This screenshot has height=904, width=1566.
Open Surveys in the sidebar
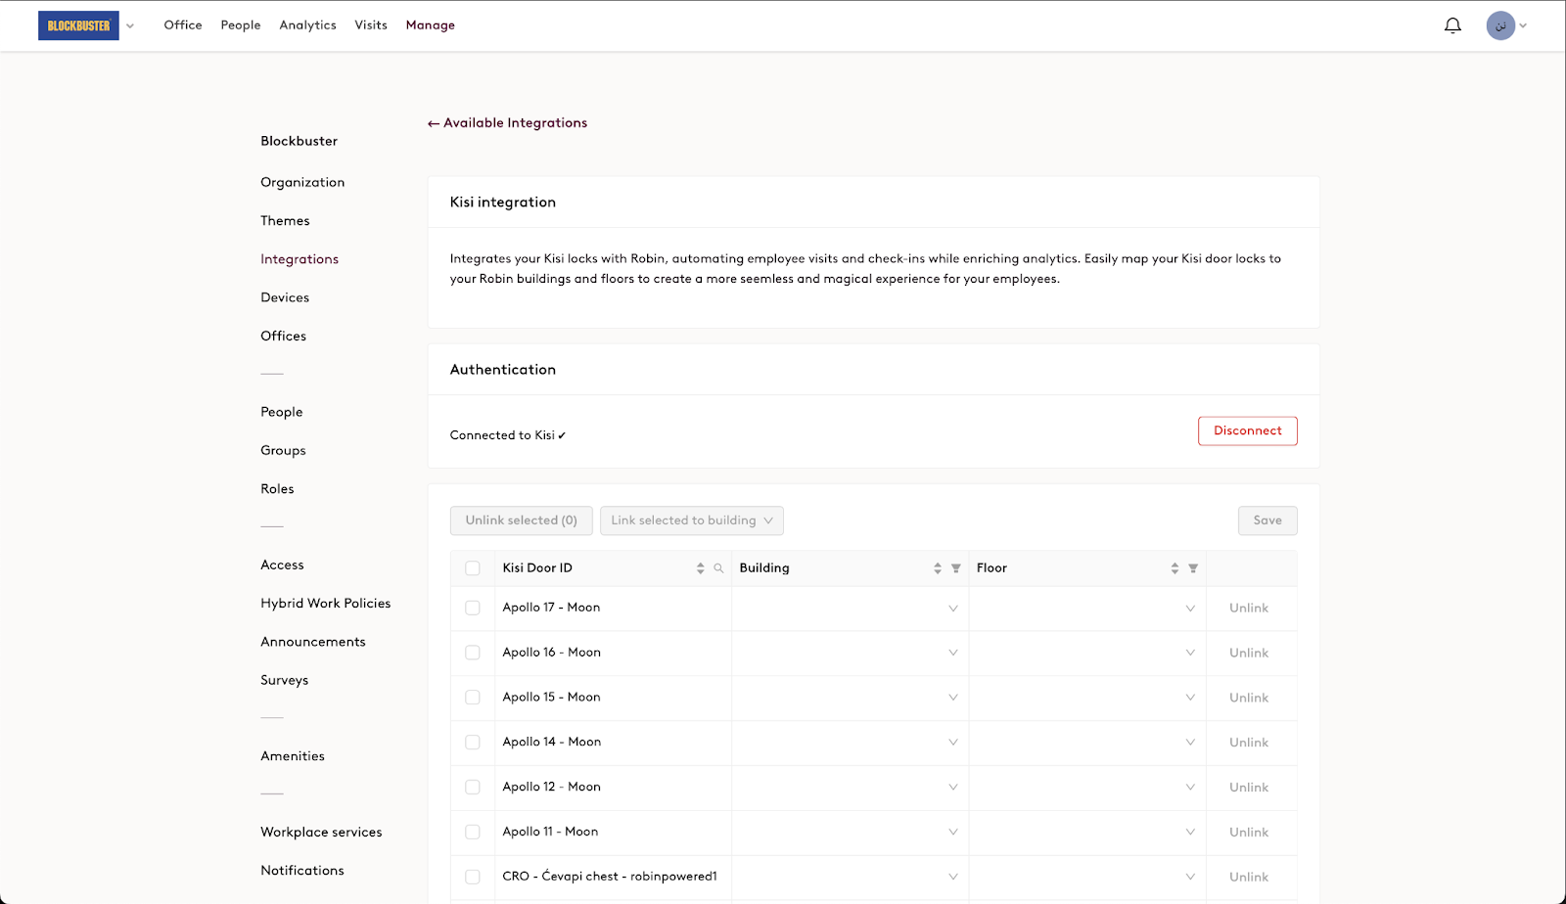285,680
